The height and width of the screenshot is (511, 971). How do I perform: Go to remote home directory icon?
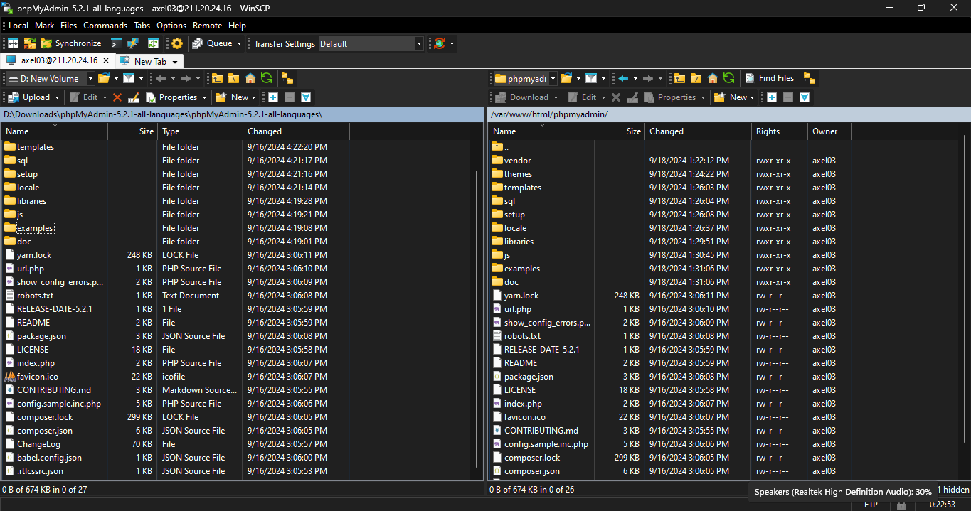click(712, 78)
